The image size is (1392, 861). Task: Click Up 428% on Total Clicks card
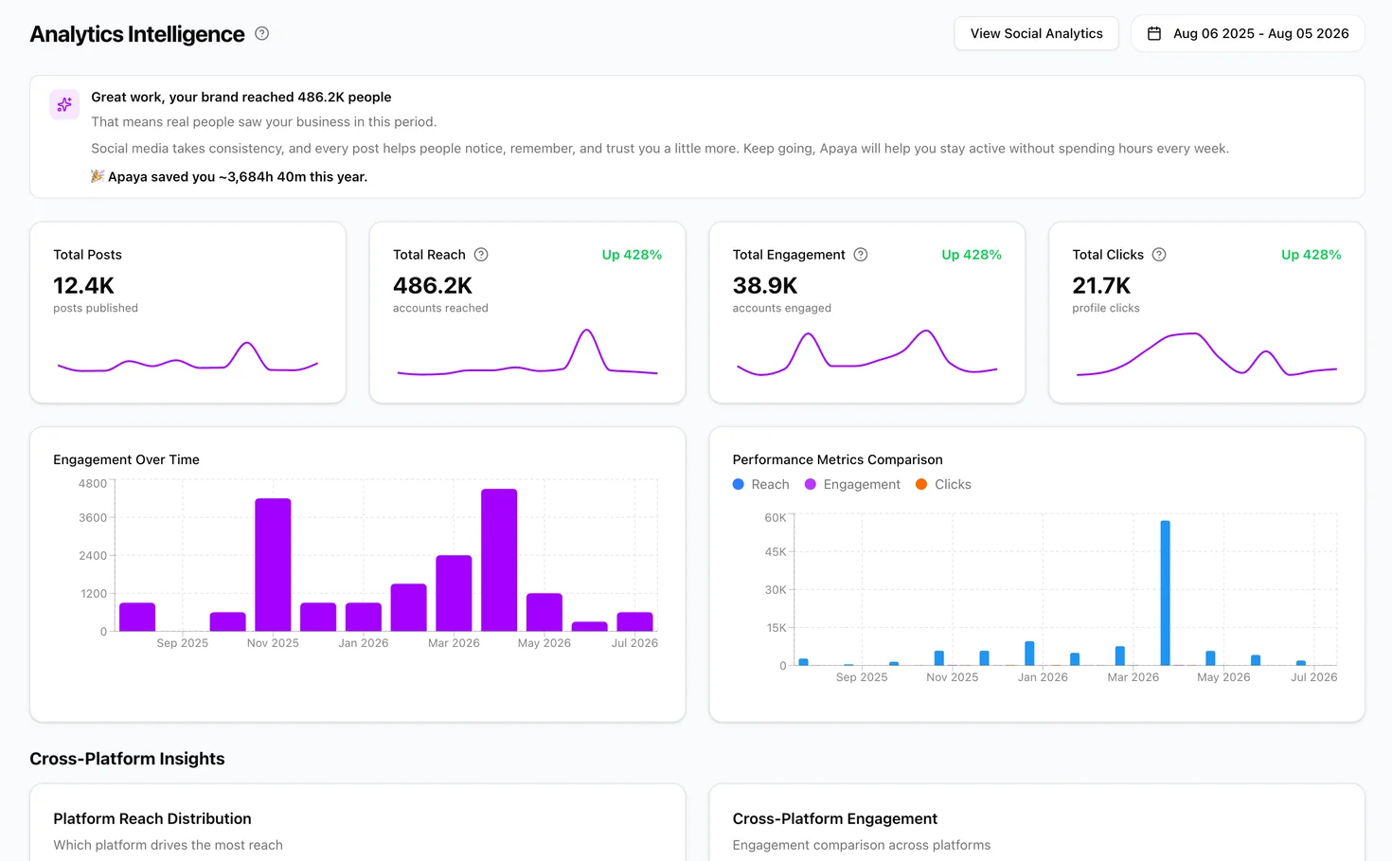(1311, 255)
